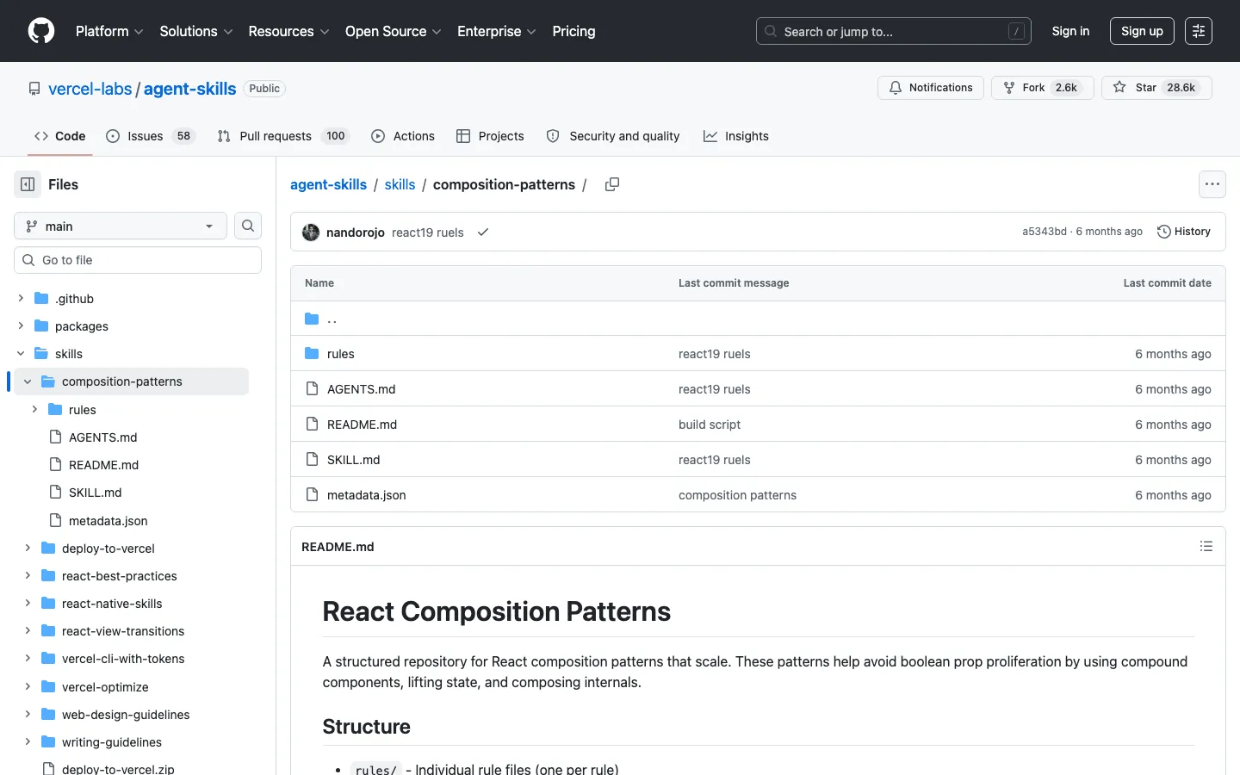The height and width of the screenshot is (775, 1240).
Task: Open commit hash a5343bd
Action: coord(1045,232)
